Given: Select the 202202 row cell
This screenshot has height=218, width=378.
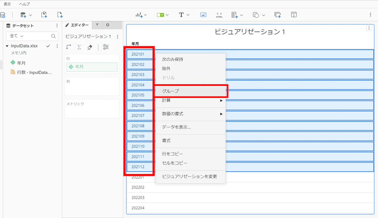Looking at the screenshot, I should (138, 187).
